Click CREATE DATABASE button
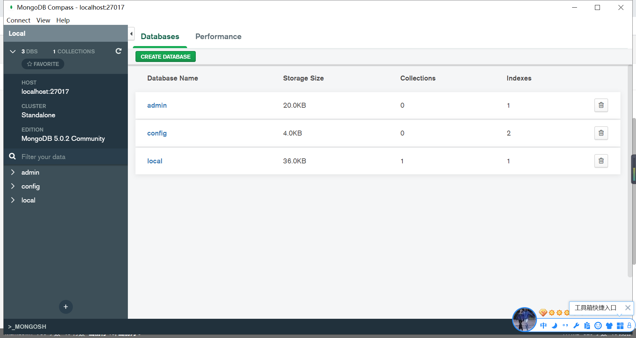Viewport: 636px width, 338px height. [166, 57]
